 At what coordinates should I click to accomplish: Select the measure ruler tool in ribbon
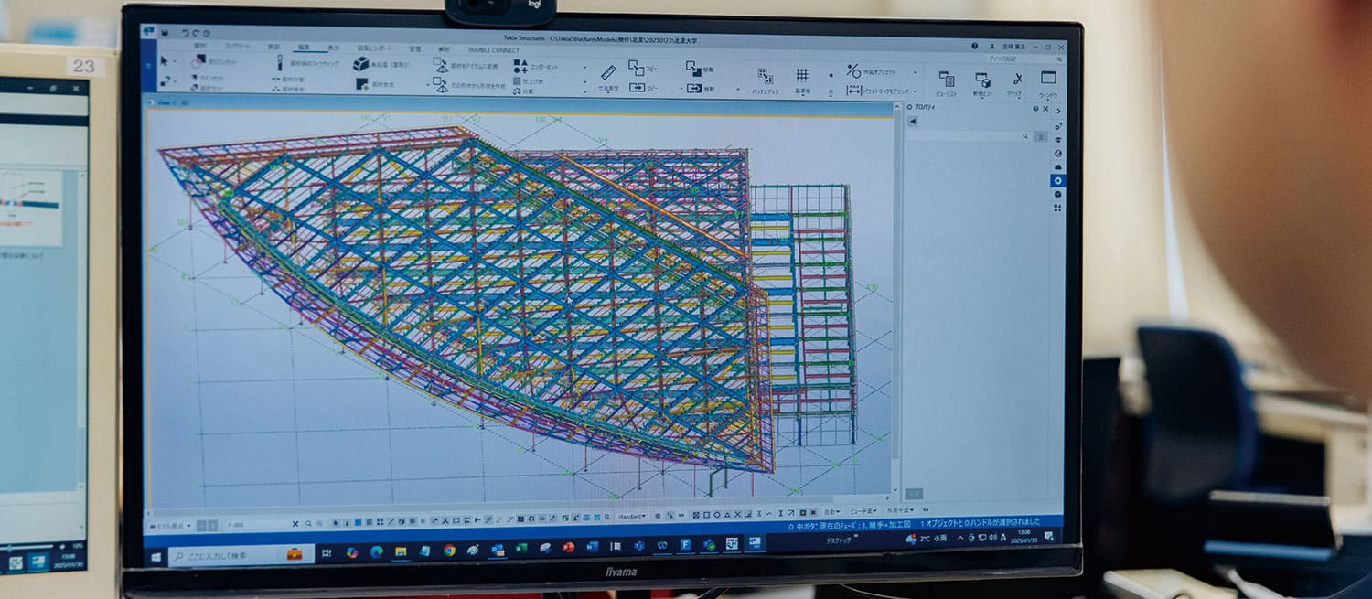608,72
